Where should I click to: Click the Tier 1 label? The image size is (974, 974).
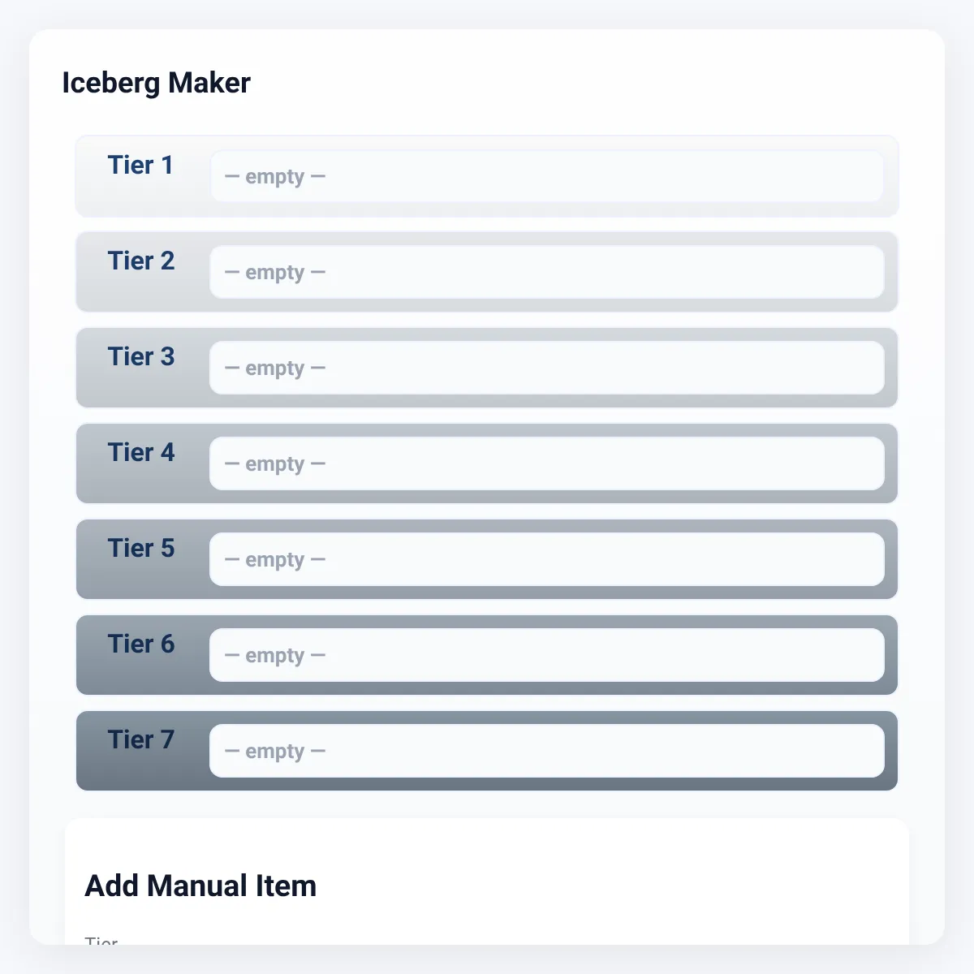(140, 166)
